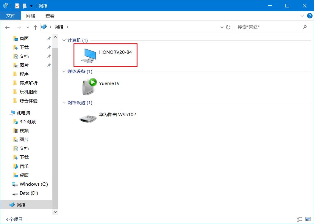Open the 华为路由 WS5102 router icon

pyautogui.click(x=88, y=119)
